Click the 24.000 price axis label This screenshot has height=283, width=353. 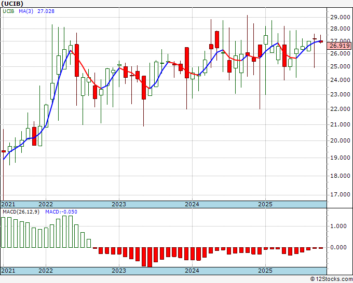(x=340, y=80)
